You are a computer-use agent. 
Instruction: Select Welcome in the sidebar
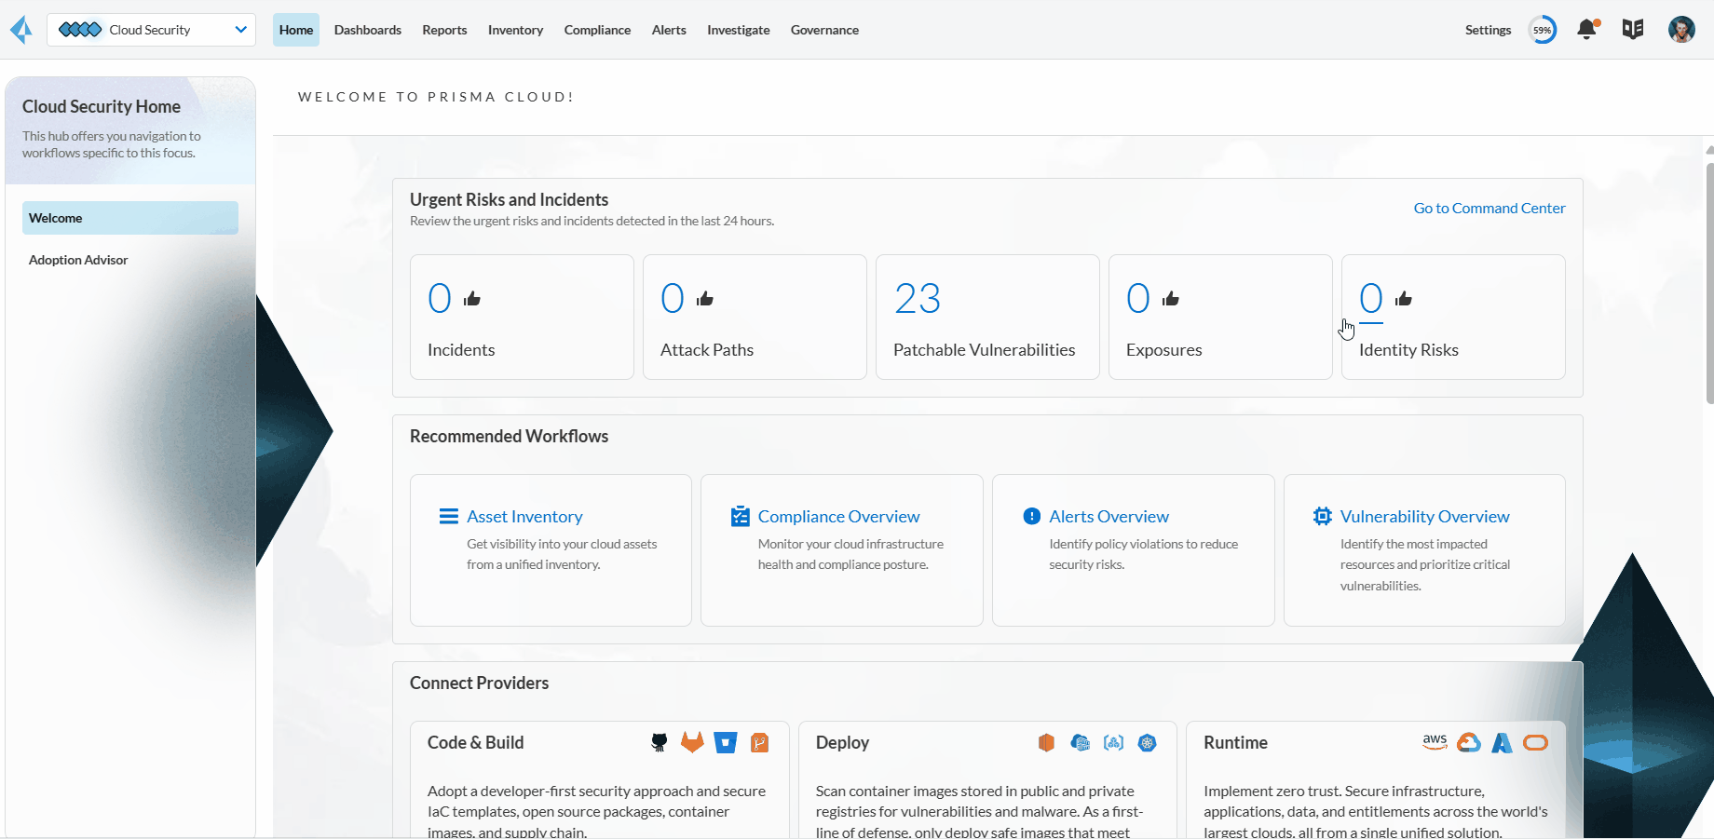point(130,218)
